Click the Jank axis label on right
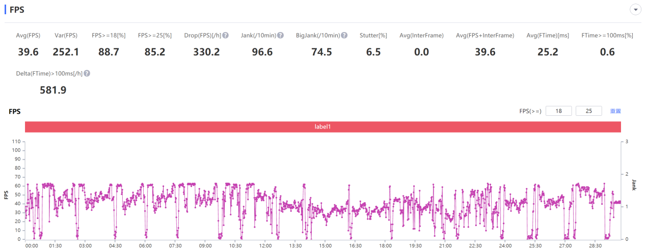646x250 pixels. pyautogui.click(x=634, y=184)
